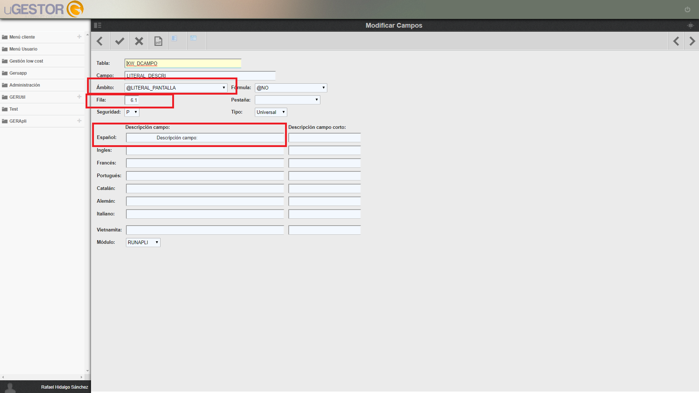Open Gestión low cost folder

coord(42,61)
